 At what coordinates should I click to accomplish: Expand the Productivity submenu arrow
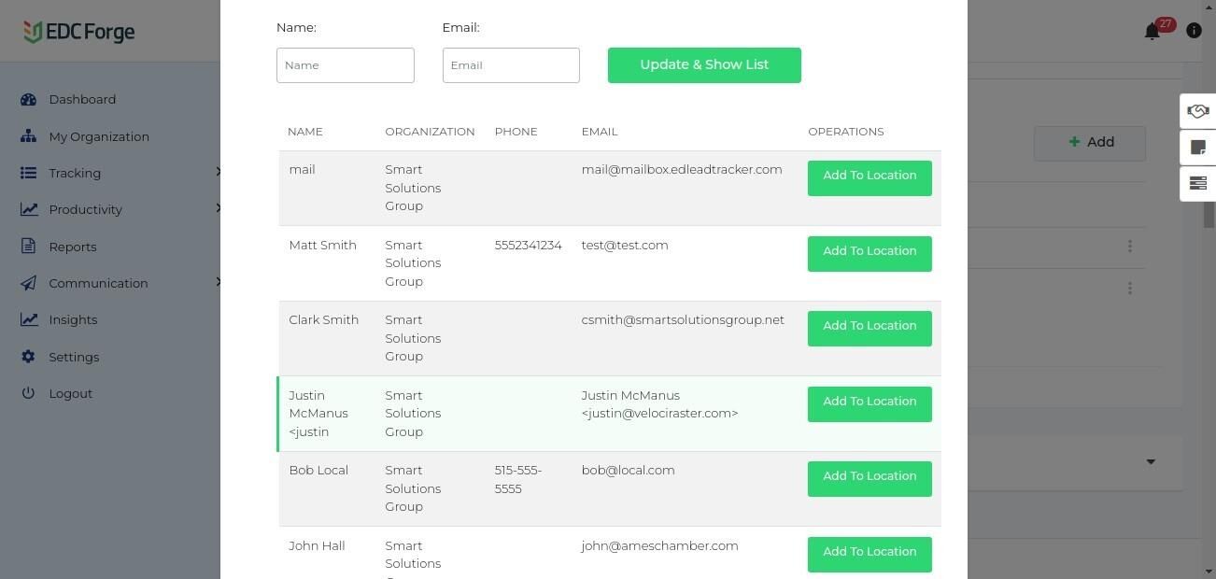218,208
